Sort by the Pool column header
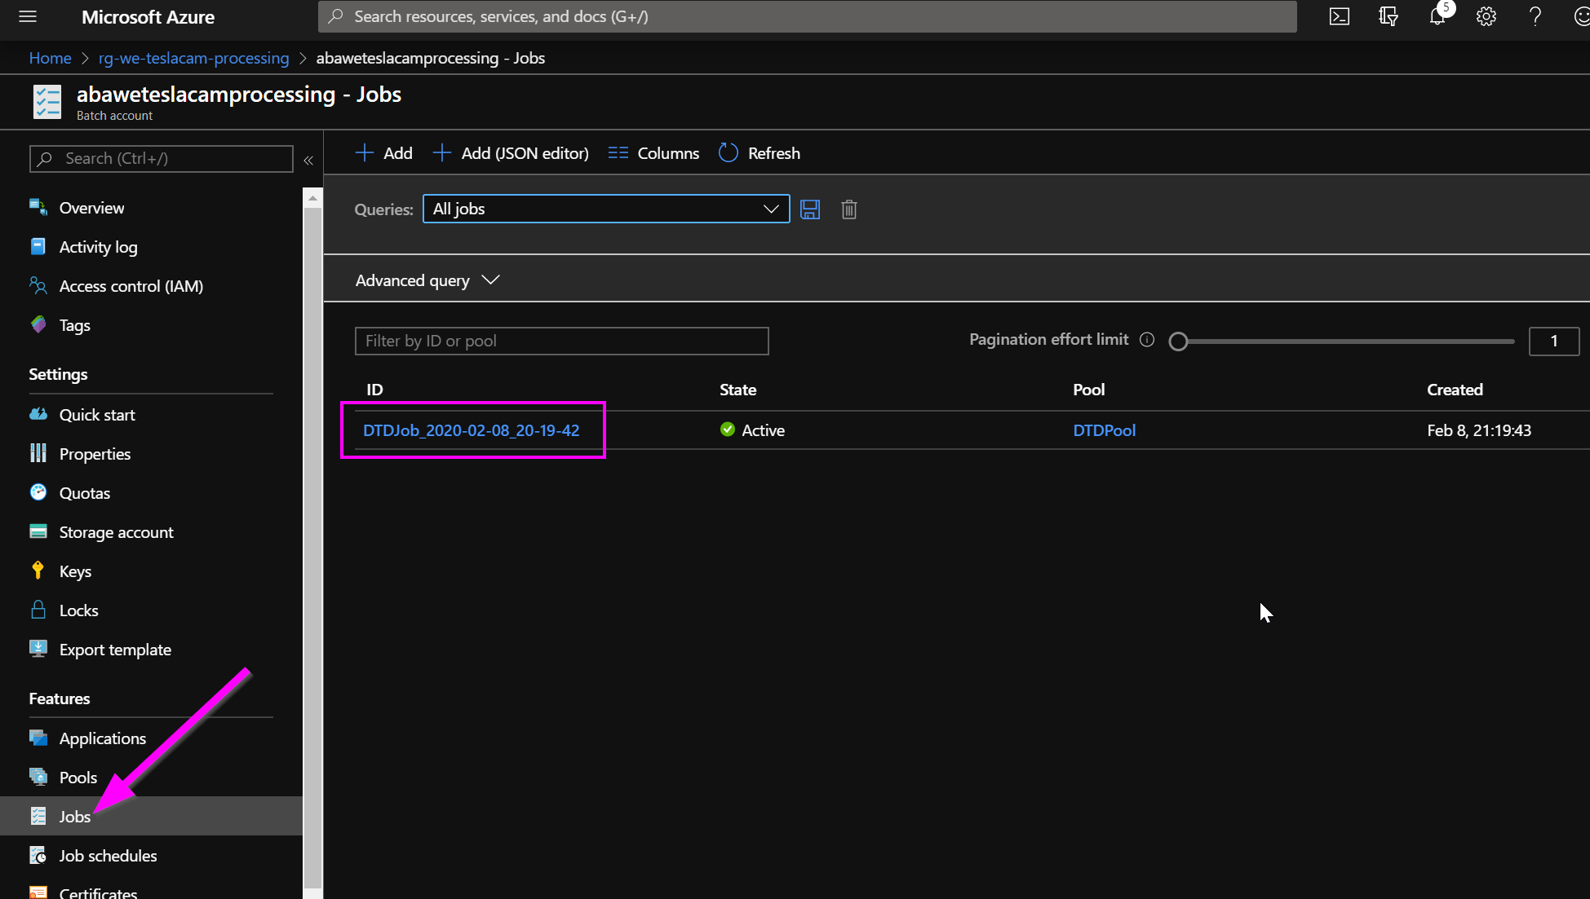This screenshot has width=1590, height=899. tap(1088, 390)
